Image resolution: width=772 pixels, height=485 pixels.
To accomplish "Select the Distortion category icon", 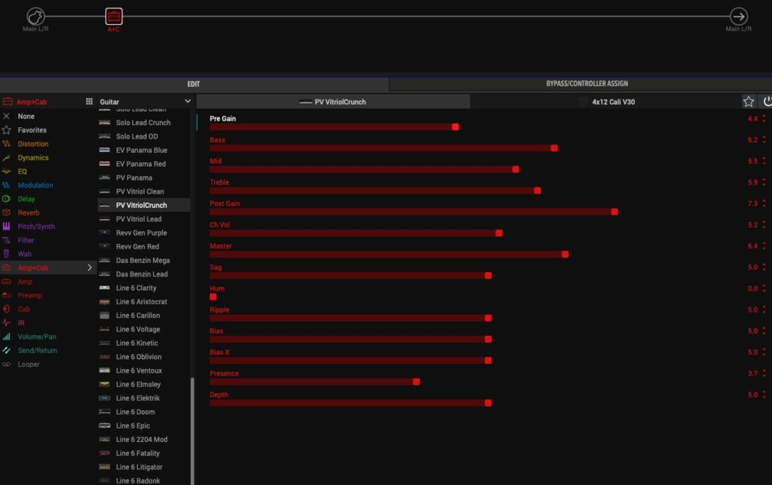I will point(7,144).
